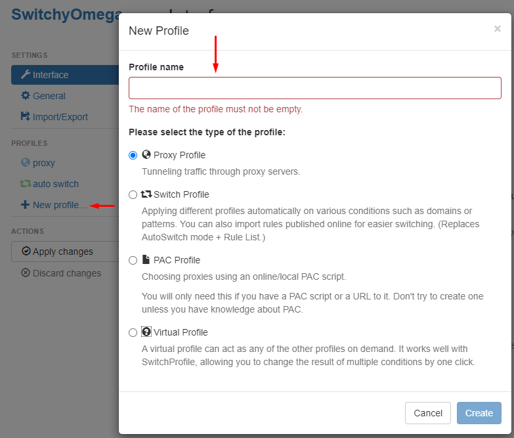The image size is (514, 438).
Task: Pick the Virtual Profile radio option
Action: (133, 332)
